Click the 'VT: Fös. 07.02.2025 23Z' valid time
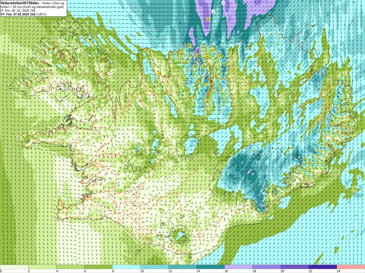Viewport: 365px width, 273px height. [x=18, y=14]
